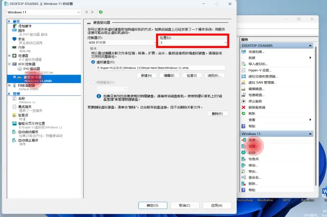Select the 网络适配器 (Network Adapter) item

point(26,86)
